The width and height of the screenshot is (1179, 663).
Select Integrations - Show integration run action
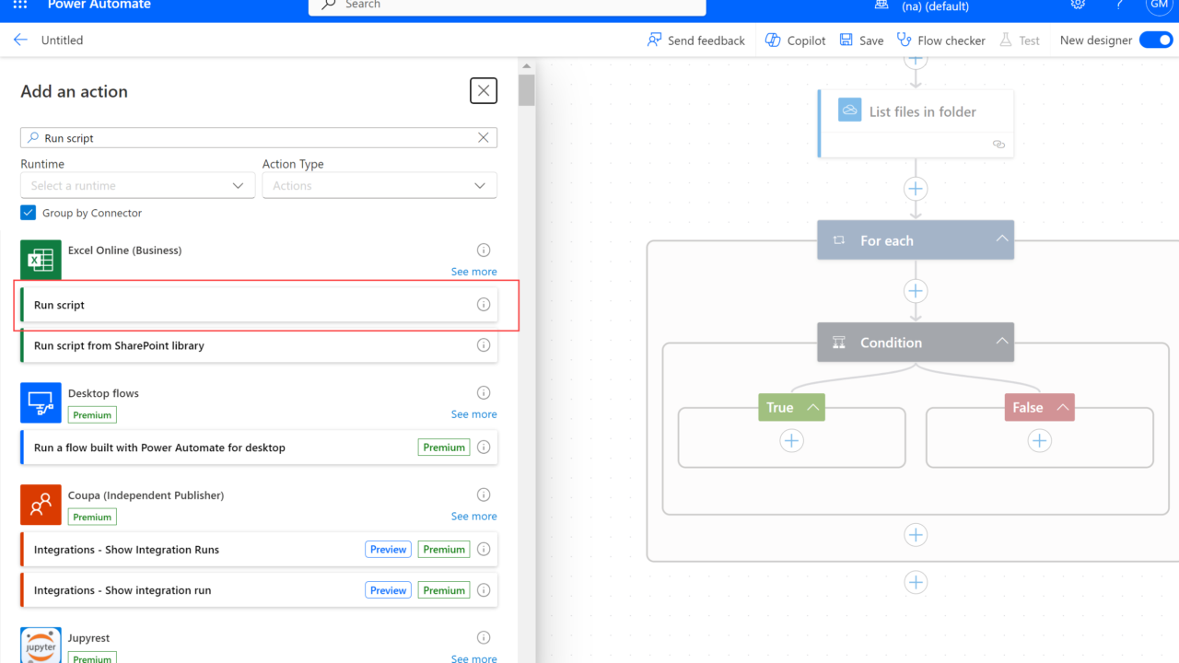(259, 590)
